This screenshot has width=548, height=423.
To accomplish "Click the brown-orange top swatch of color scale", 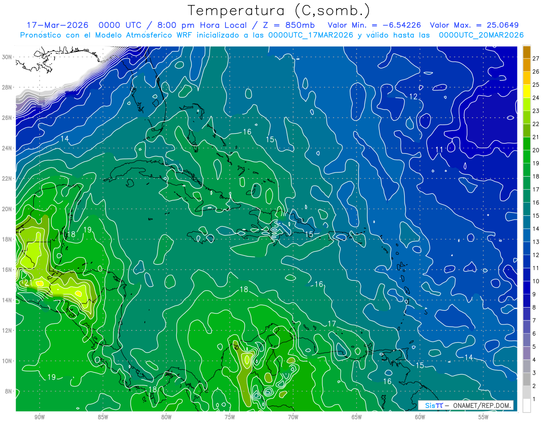I will [x=527, y=52].
